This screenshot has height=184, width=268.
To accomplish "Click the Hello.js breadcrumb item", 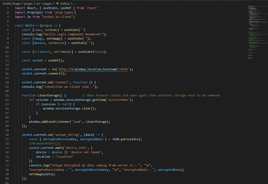I will click(x=65, y=4).
